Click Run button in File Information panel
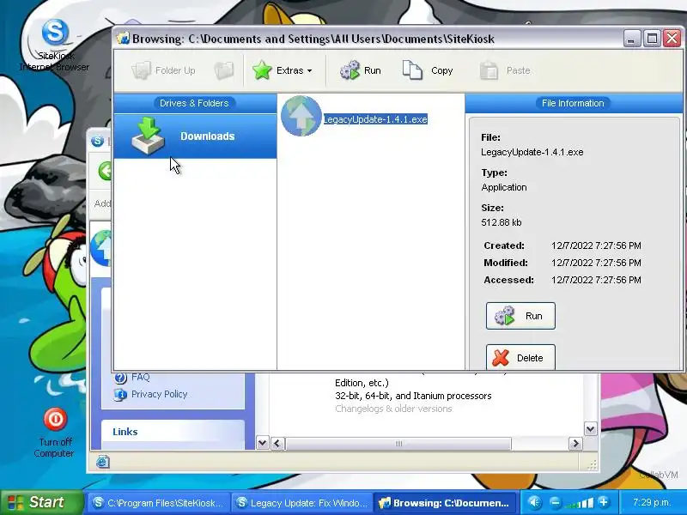Screen dimensions: 687x515 (520, 316)
